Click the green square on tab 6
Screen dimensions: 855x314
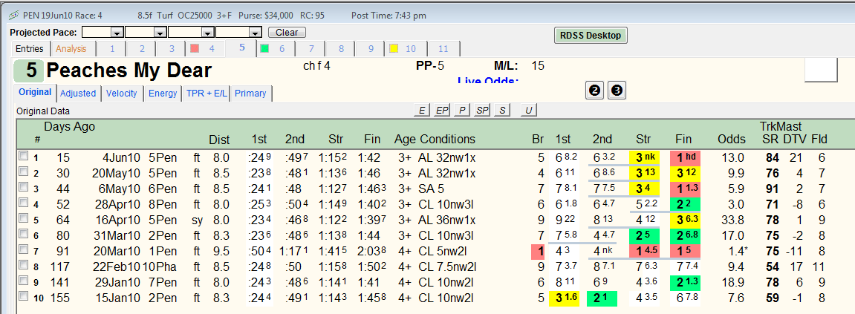(x=264, y=48)
